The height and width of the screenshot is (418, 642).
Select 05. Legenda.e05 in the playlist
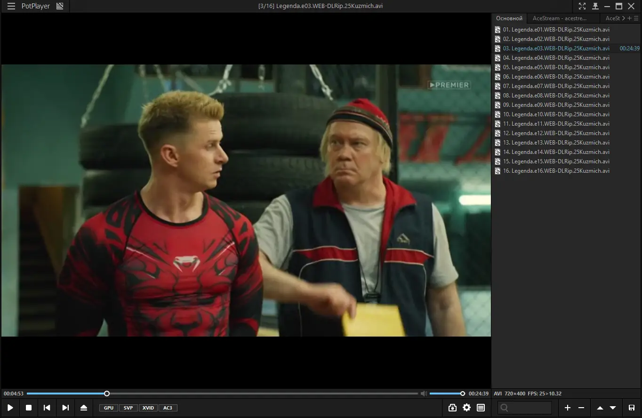(567, 67)
